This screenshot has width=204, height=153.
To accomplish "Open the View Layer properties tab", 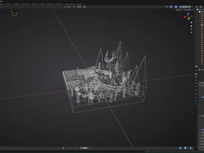I will 196,80.
